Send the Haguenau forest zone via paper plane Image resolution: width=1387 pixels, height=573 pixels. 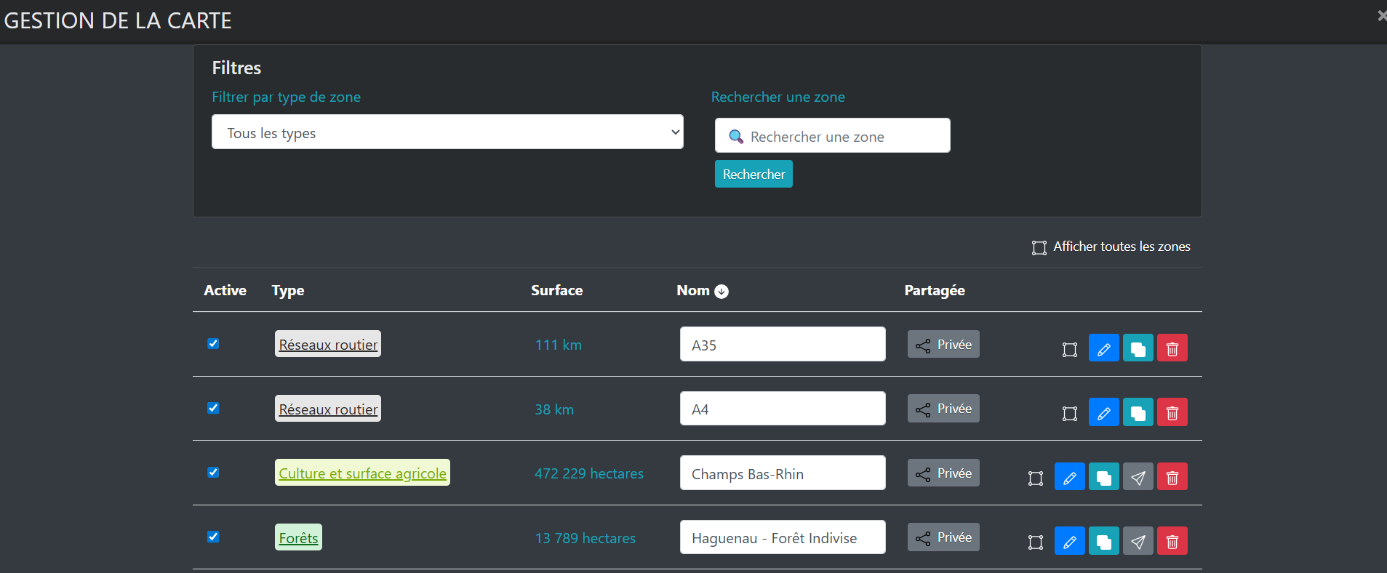1138,542
